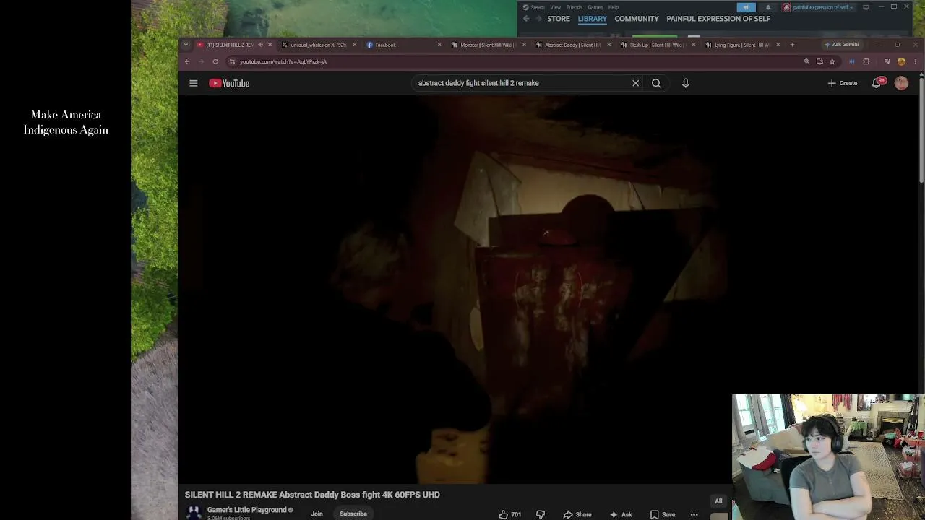This screenshot has height=520, width=925.
Task: Reload the YouTube page
Action: click(215, 61)
